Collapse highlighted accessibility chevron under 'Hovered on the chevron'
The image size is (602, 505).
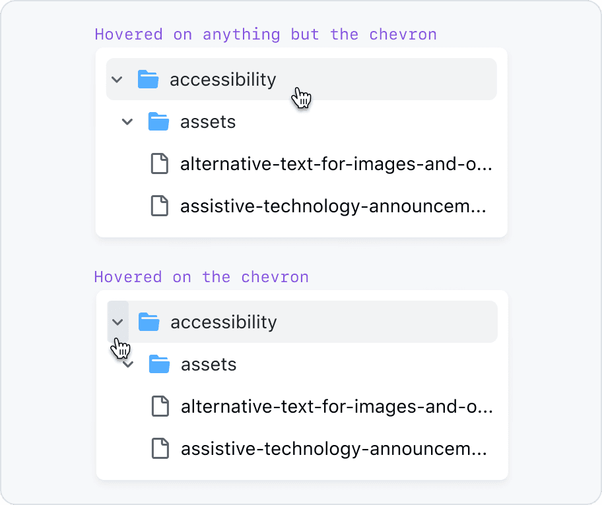[118, 322]
